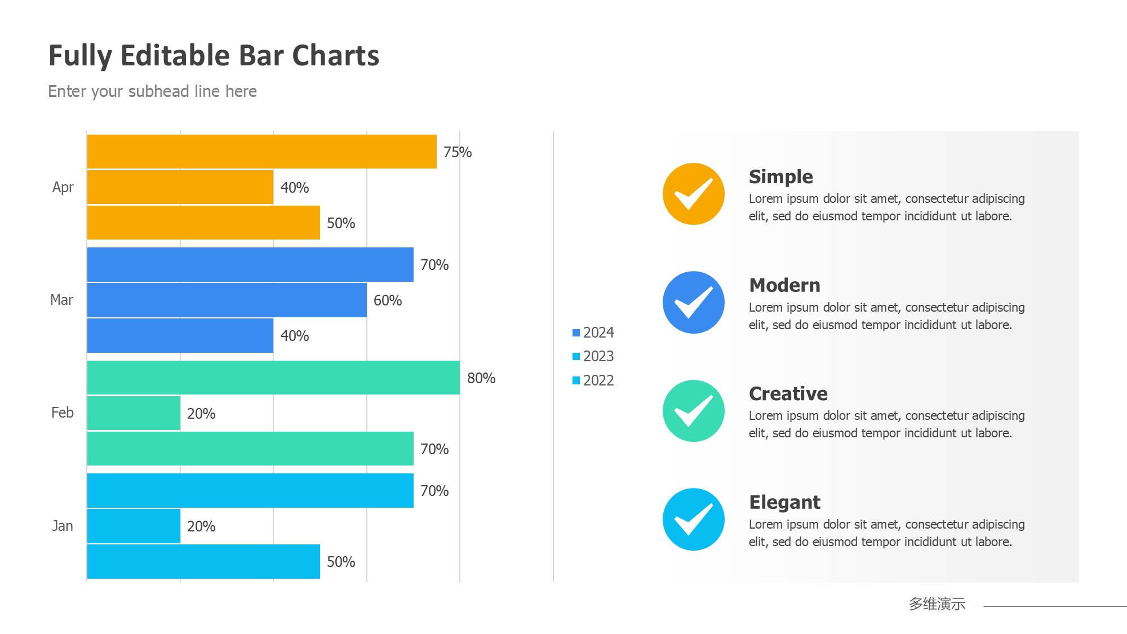
Task: Select the green Feb bar labeled 80%
Action: click(x=273, y=378)
